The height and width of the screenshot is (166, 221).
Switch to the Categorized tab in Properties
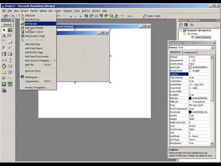[190, 53]
